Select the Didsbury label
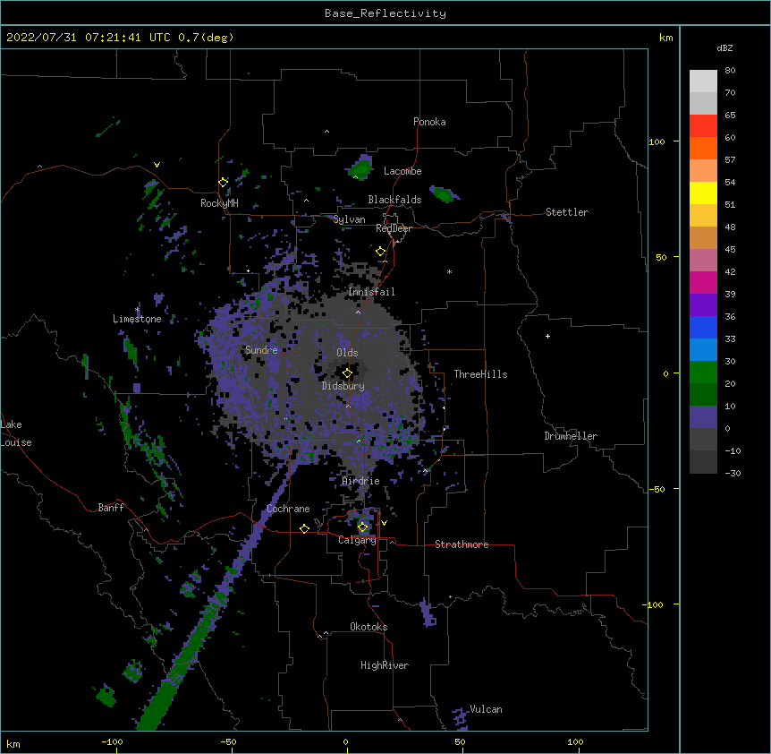This screenshot has width=771, height=754. [343, 386]
